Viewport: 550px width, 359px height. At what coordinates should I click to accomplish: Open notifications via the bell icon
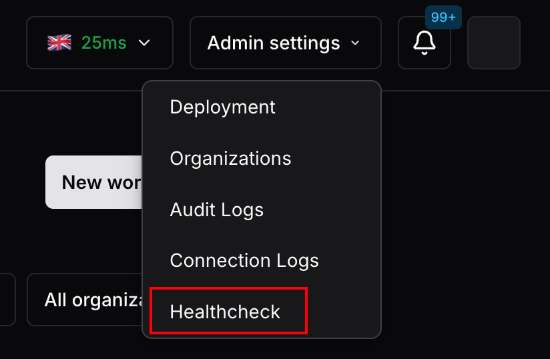pos(425,43)
